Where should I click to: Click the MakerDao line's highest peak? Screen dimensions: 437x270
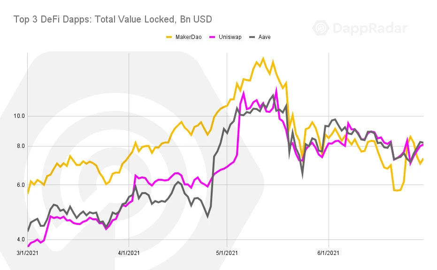click(x=263, y=58)
